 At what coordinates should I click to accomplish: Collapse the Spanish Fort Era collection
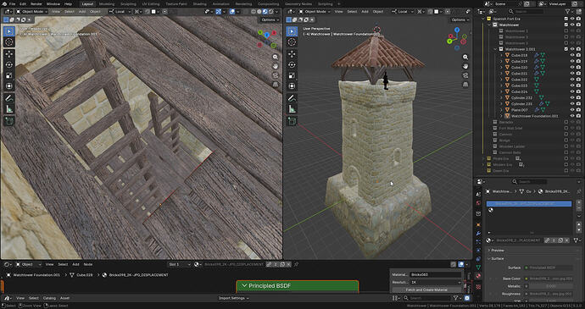tap(483, 19)
